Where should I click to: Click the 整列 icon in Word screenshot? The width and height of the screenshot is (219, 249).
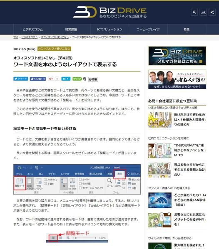coord(132,184)
